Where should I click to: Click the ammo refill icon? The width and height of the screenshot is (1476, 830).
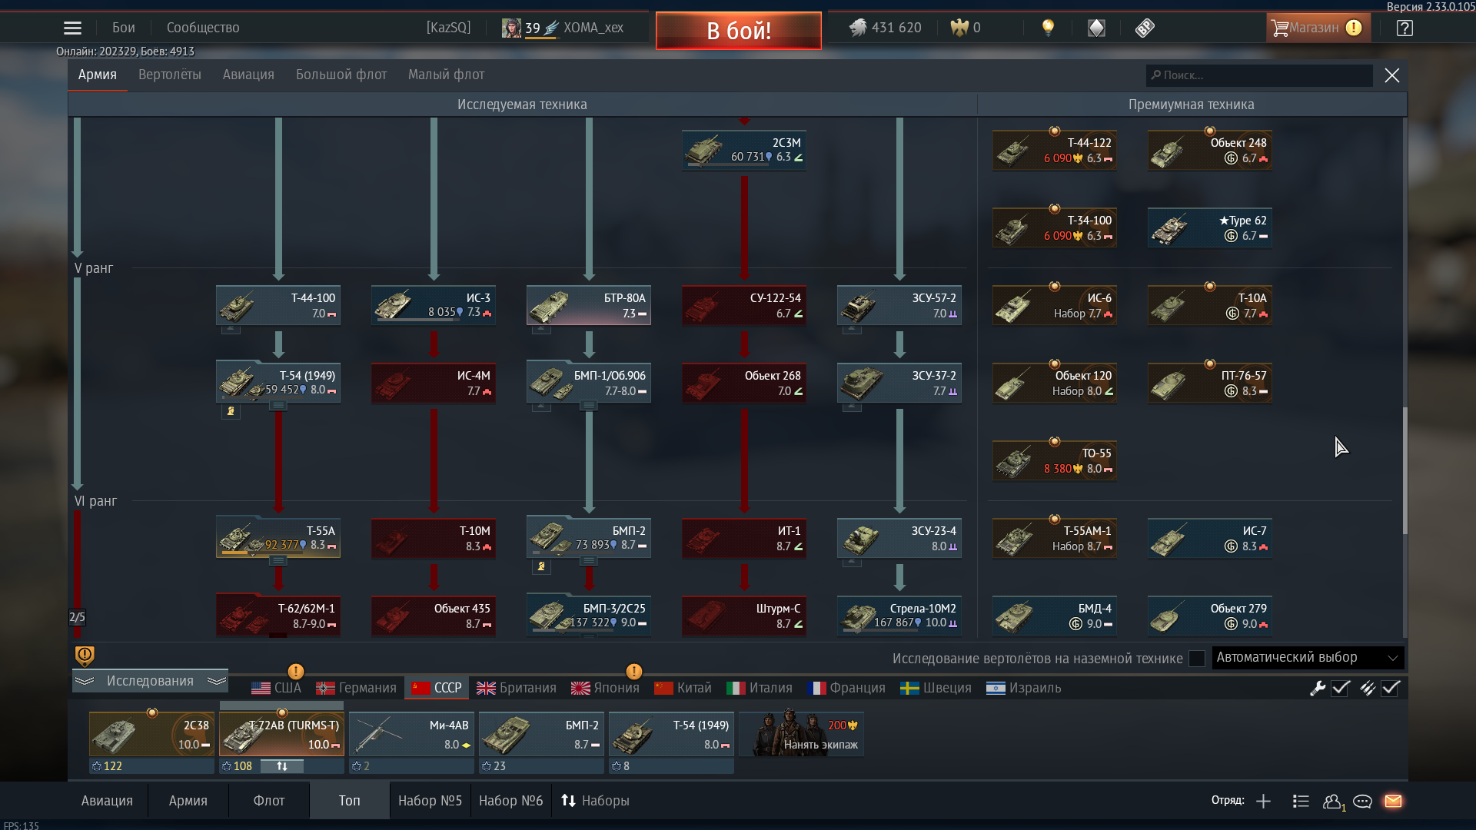(1368, 688)
